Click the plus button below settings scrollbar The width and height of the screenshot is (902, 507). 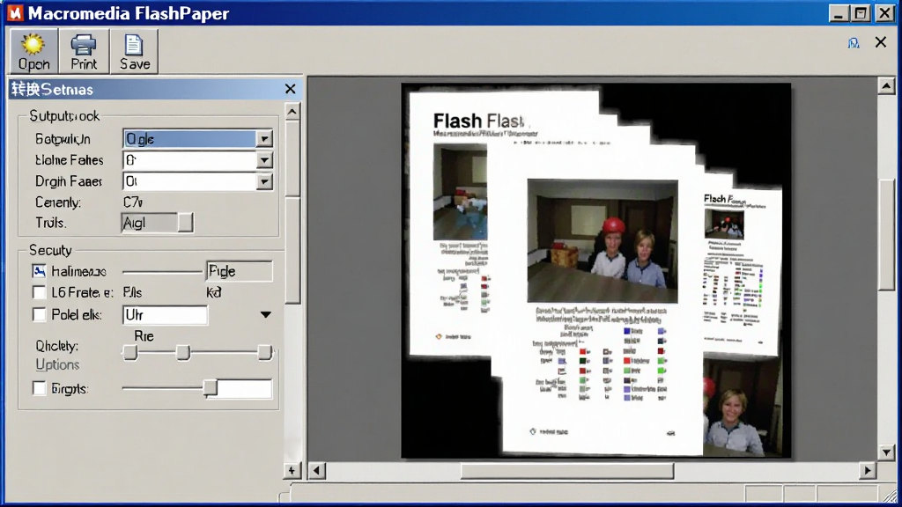pos(292,471)
